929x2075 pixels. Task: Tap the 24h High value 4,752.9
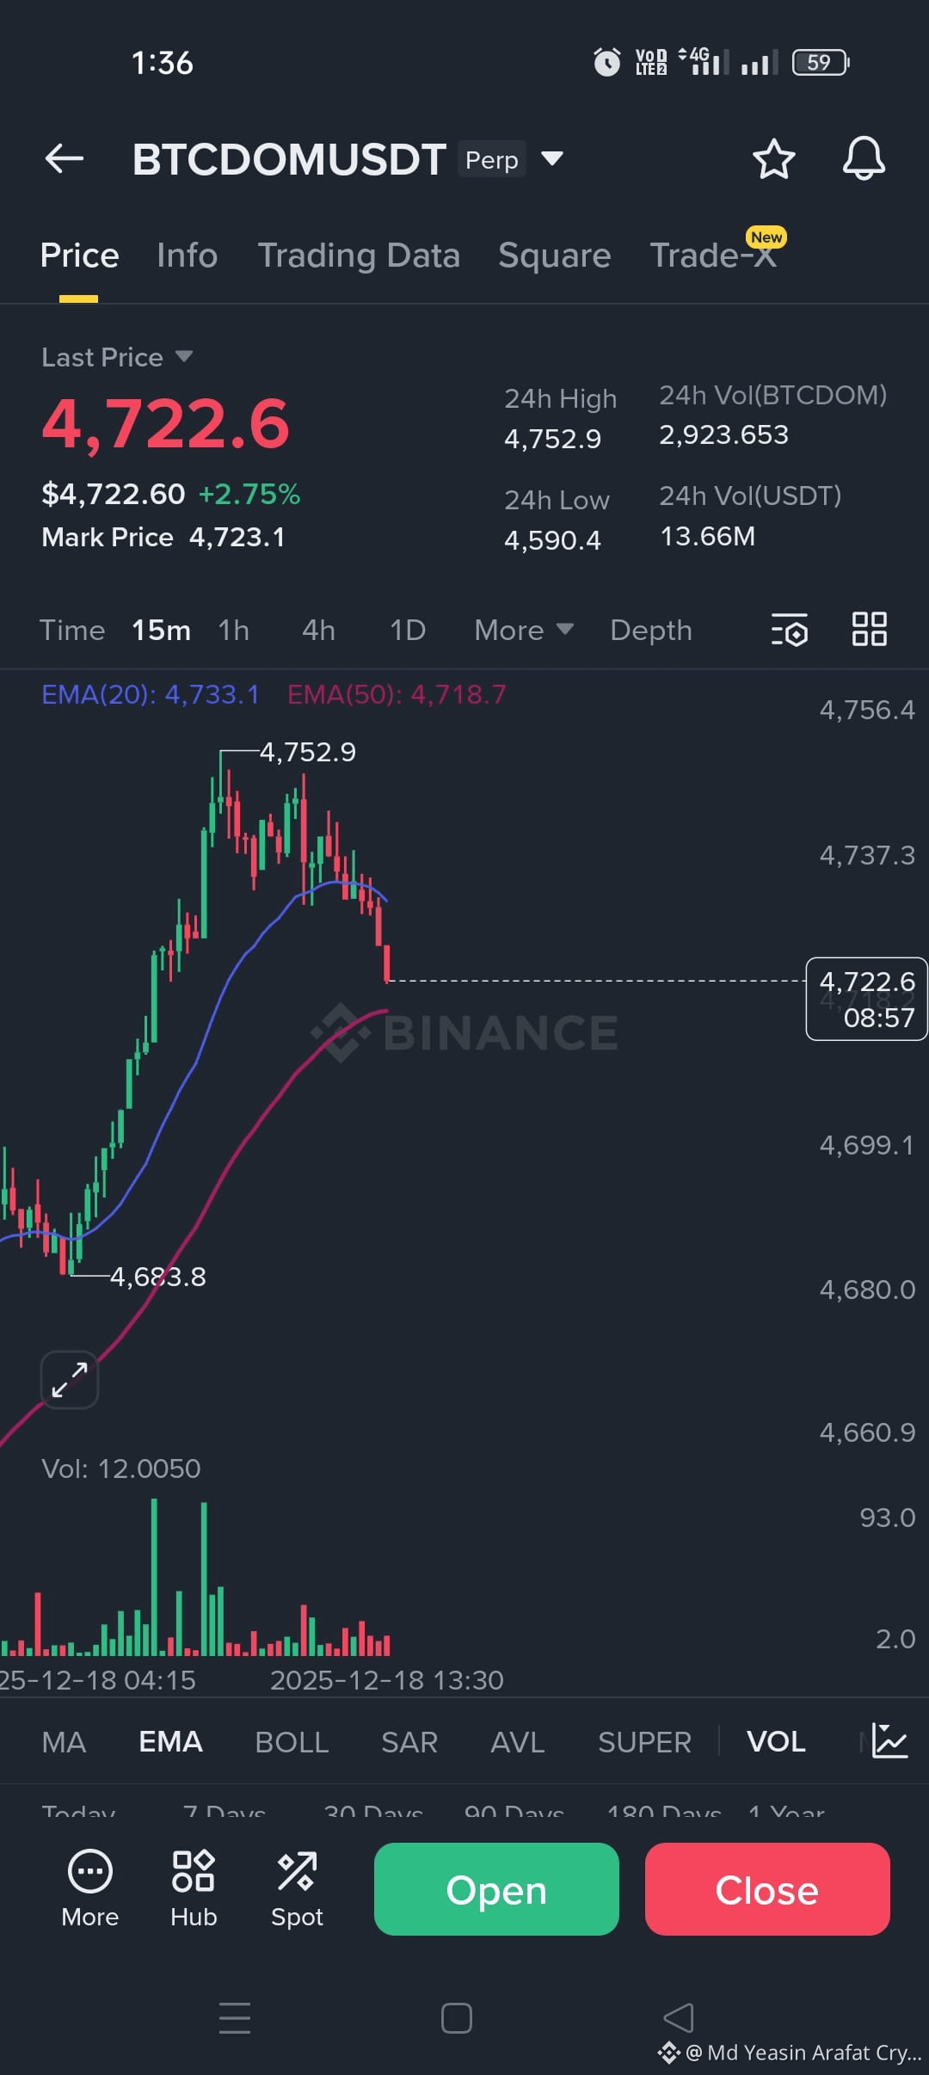[x=552, y=439]
